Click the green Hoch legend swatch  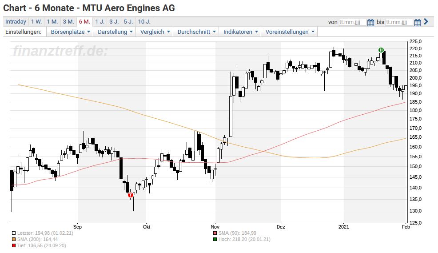point(215,239)
